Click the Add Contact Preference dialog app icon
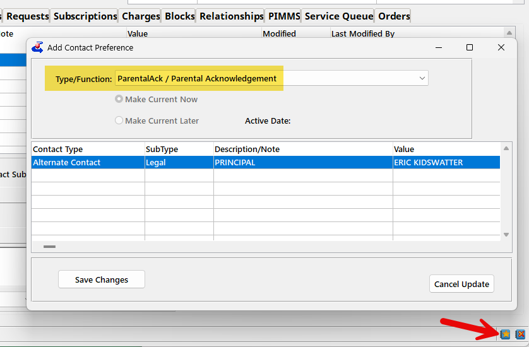The width and height of the screenshot is (529, 347). 37,47
